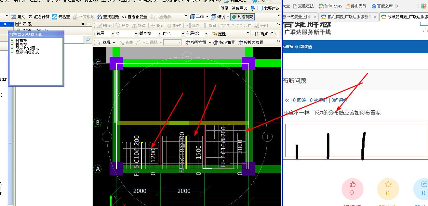Click 按墙布置 layout by wall
428x206 pixels.
point(224,42)
